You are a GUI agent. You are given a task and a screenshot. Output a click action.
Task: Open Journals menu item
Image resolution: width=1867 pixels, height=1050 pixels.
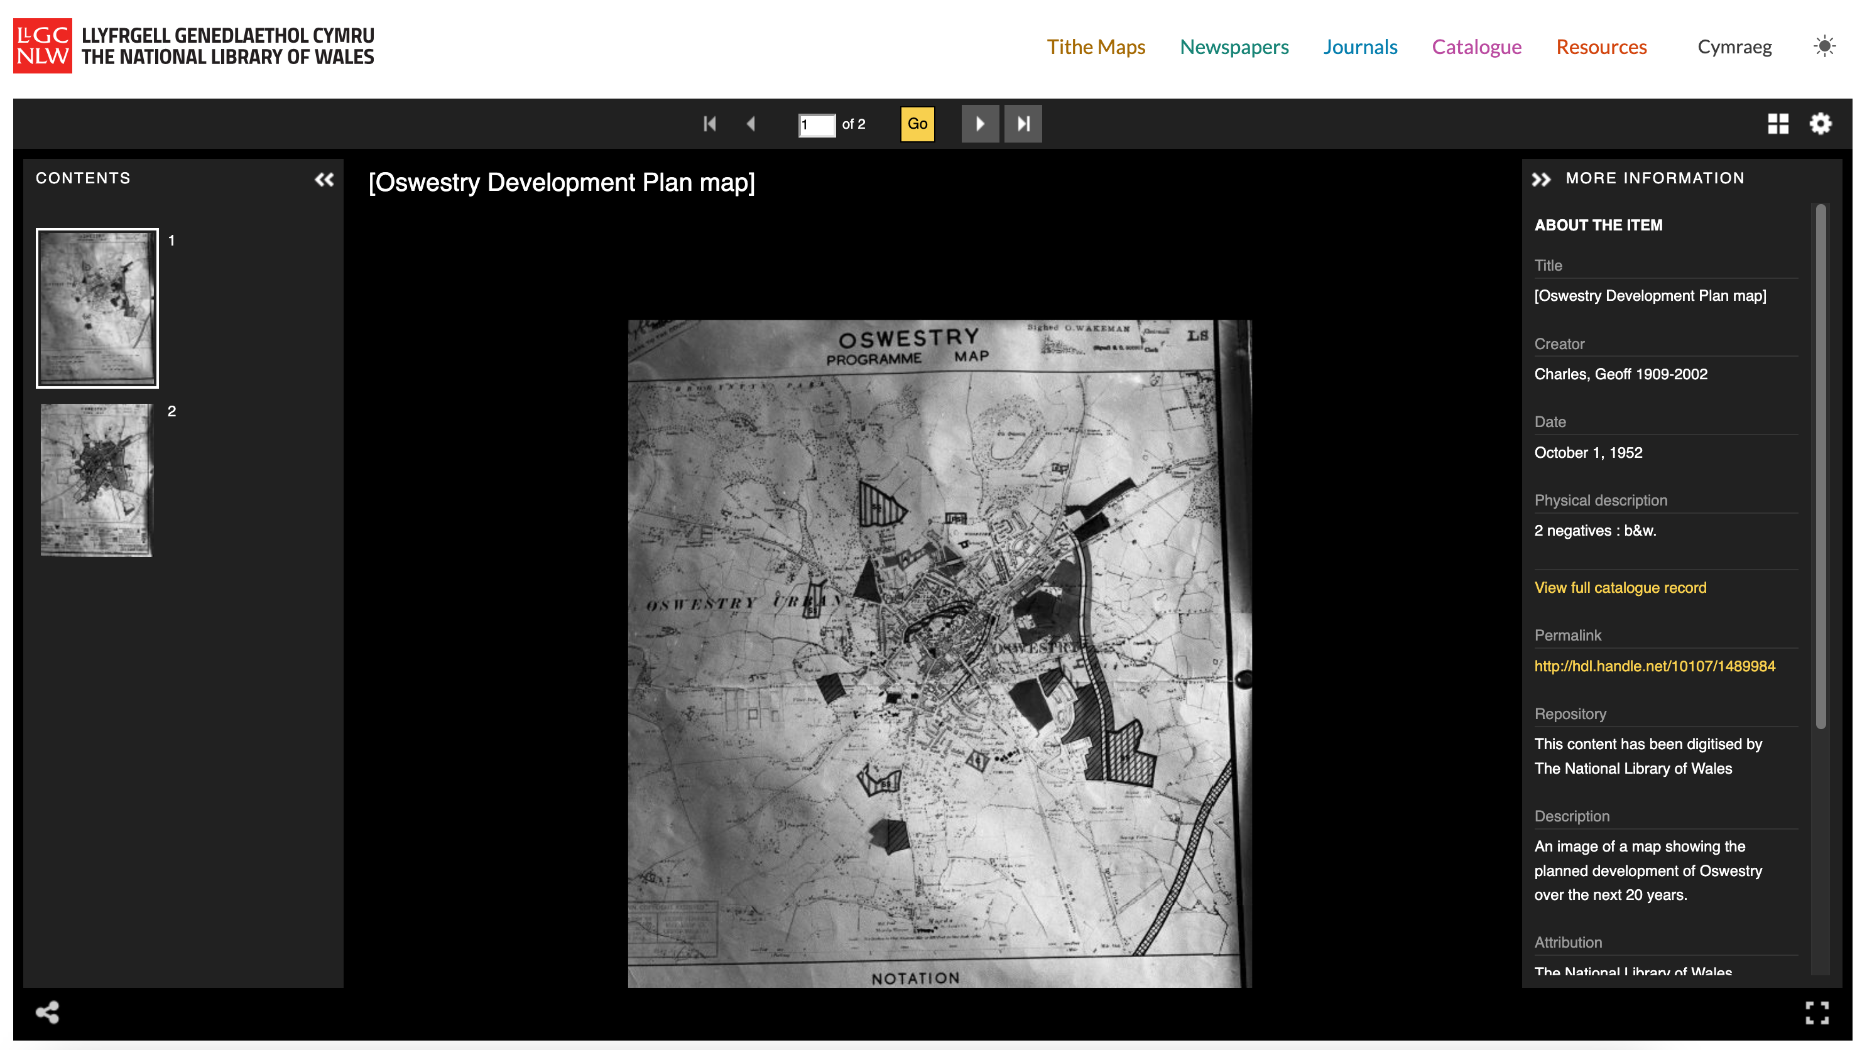1361,47
